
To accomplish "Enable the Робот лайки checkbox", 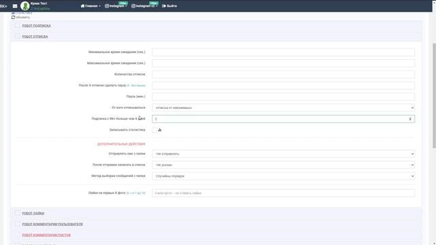I will 17,213.
